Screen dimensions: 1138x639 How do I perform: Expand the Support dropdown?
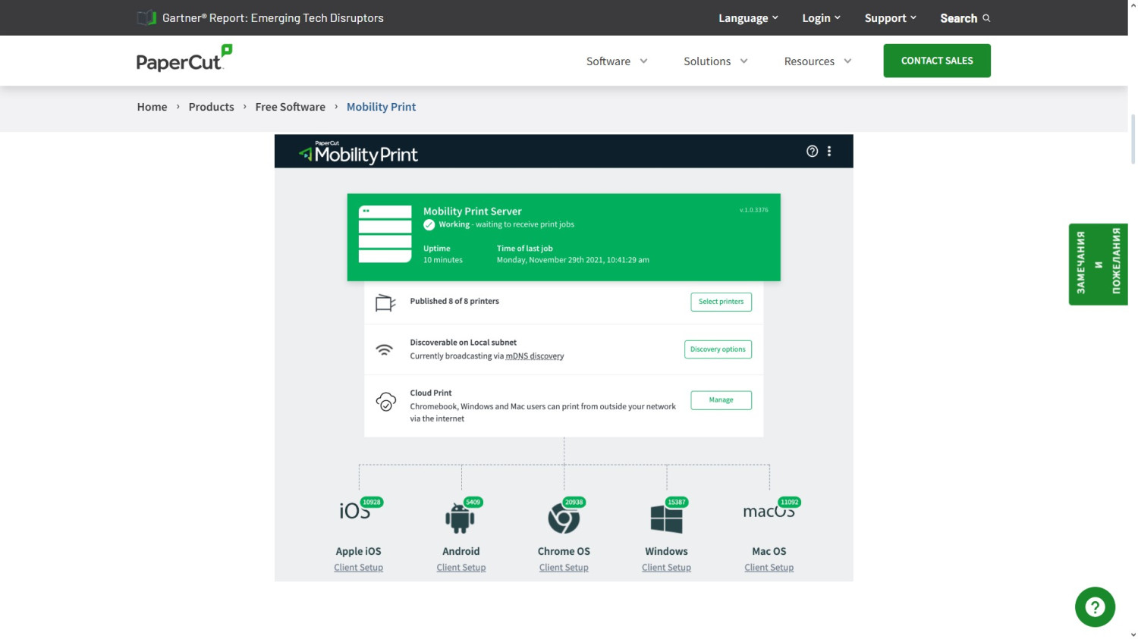(890, 18)
